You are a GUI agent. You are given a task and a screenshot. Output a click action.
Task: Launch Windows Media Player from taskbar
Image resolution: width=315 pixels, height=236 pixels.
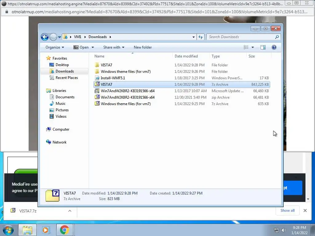pos(46,230)
